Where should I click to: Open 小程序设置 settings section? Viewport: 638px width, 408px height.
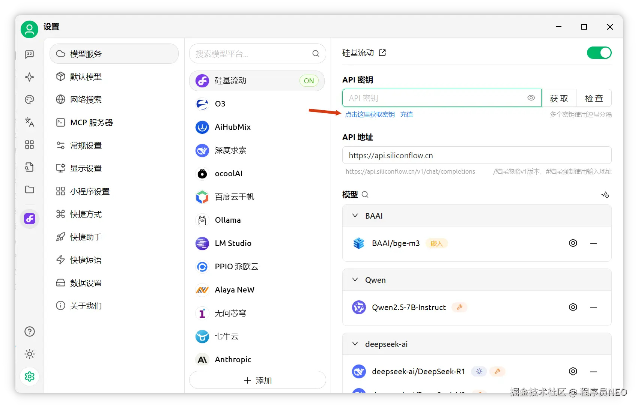114,191
